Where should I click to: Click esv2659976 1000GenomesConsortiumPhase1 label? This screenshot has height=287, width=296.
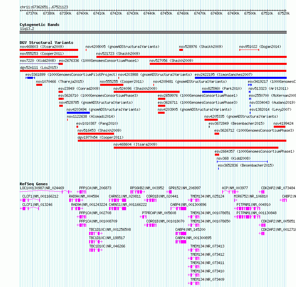pyautogui.click(x=198, y=95)
